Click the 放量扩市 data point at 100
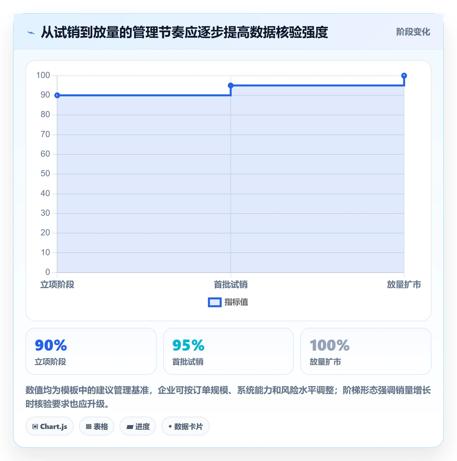The width and height of the screenshot is (457, 461). (x=404, y=76)
